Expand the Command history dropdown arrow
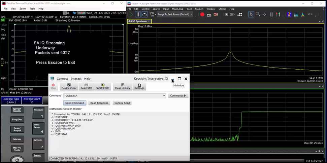 pyautogui.click(x=164, y=96)
